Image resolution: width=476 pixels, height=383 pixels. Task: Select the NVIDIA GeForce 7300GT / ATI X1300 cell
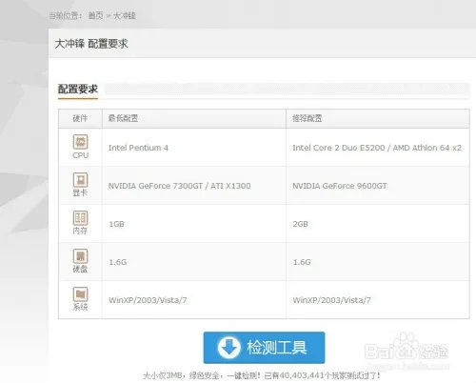(x=194, y=186)
